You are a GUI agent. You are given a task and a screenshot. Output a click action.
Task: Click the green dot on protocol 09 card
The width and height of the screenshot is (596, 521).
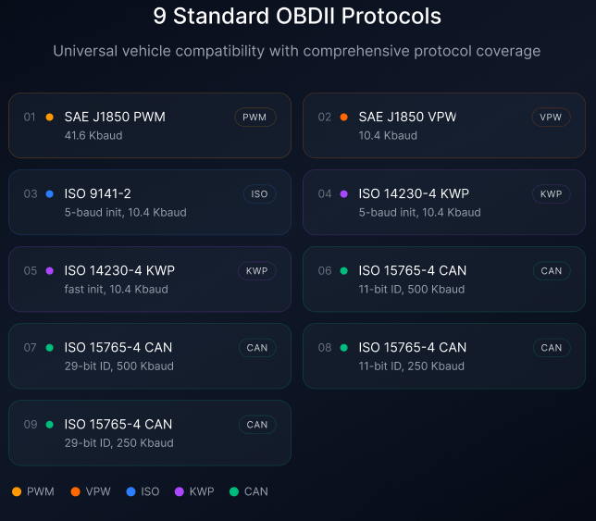click(49, 425)
